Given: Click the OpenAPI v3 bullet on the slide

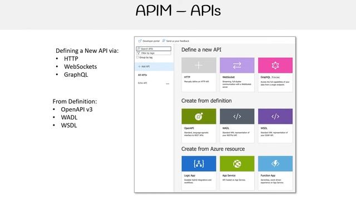Looking at the screenshot, I should (77, 109).
